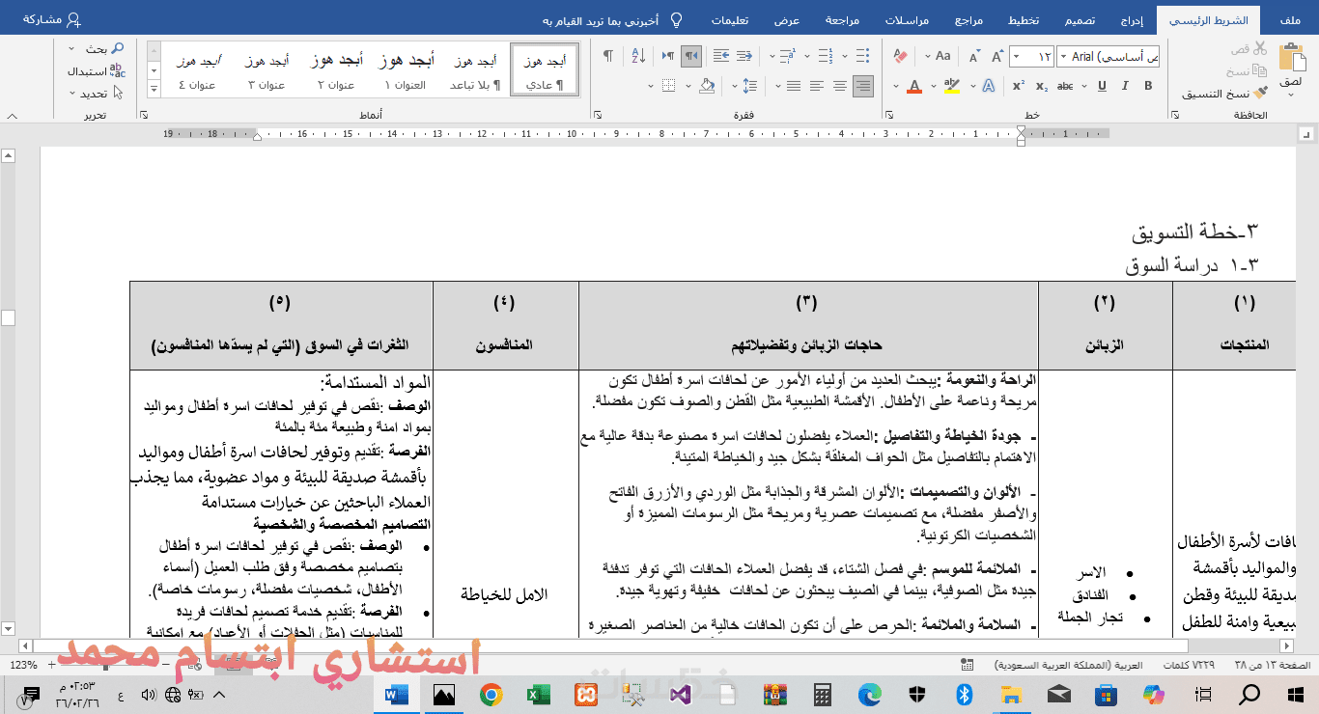
Task: Switch to the View tab عرض
Action: 786,20
